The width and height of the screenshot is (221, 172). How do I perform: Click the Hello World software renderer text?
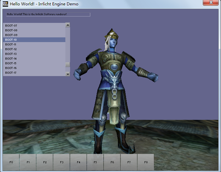click(x=37, y=14)
